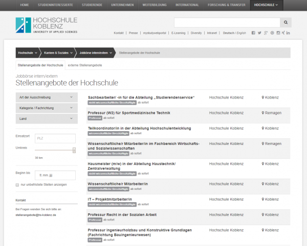This screenshot has width=307, height=246.
Task: Open job Teilkoordinator/in Hochschulentwicklung
Action: [139, 128]
